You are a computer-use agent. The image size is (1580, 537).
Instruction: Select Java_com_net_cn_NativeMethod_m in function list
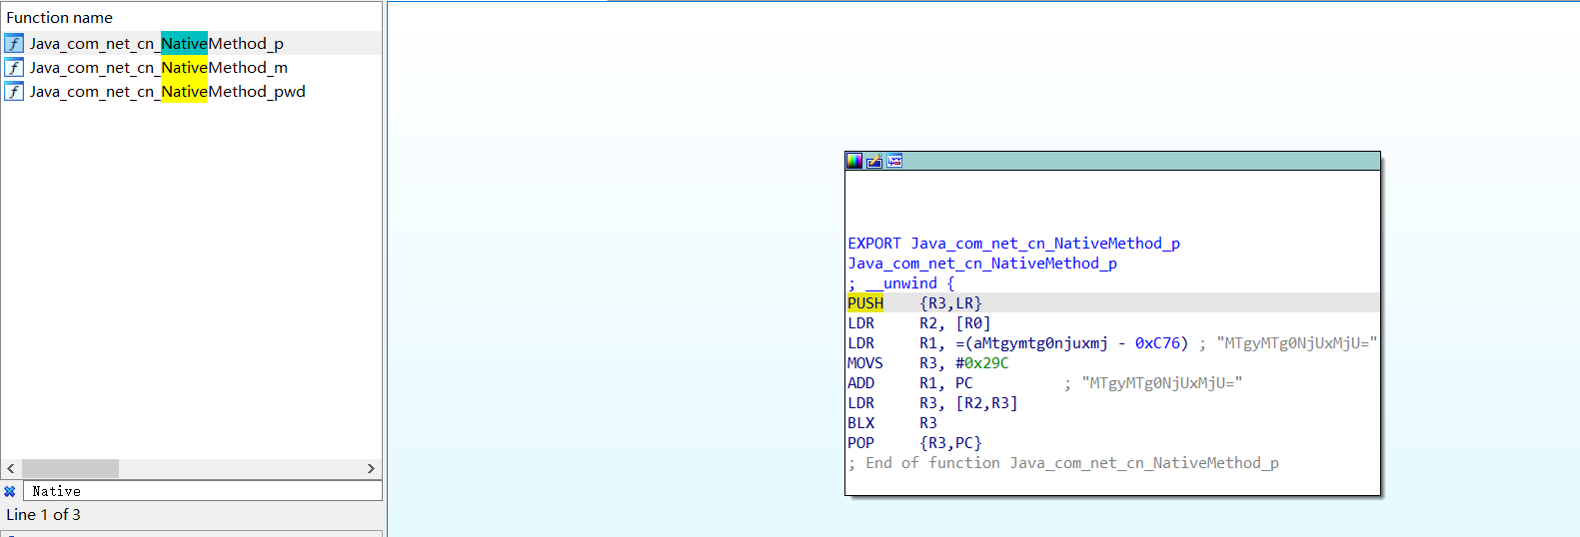158,68
